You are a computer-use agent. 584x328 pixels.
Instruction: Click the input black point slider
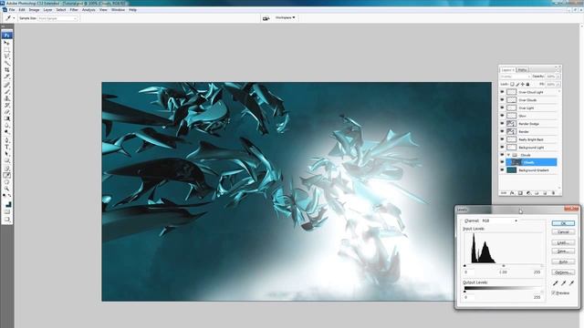464,265
